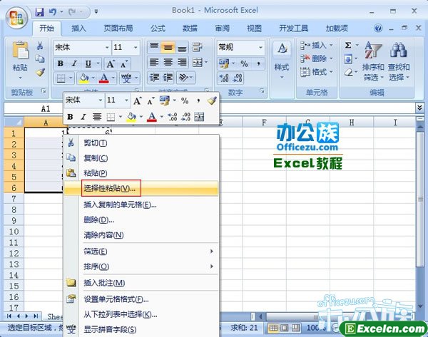
Task: Switch to the 页面布局 ribbon tab
Action: (x=118, y=28)
